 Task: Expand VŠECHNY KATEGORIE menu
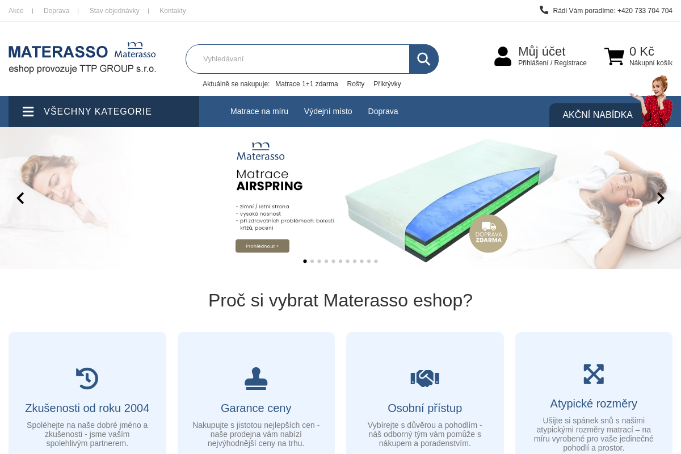point(104,112)
